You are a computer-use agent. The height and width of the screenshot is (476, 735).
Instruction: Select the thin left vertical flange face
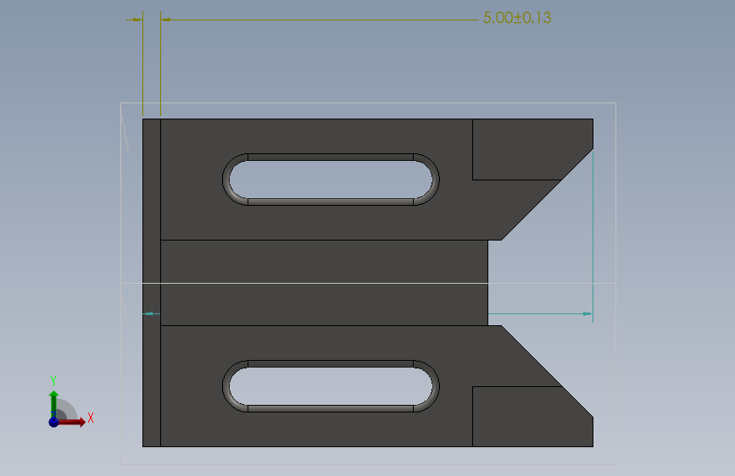(152, 283)
